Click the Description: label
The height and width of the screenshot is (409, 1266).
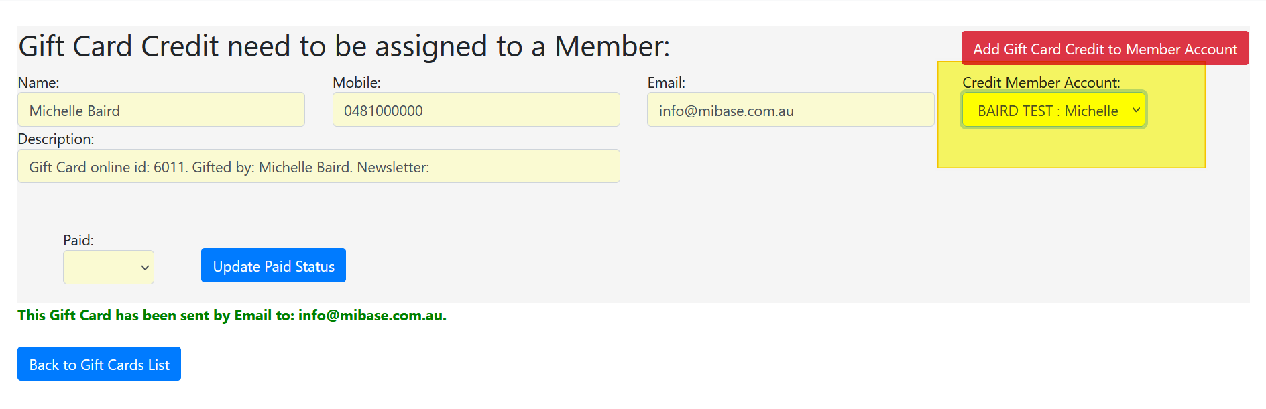(x=56, y=139)
